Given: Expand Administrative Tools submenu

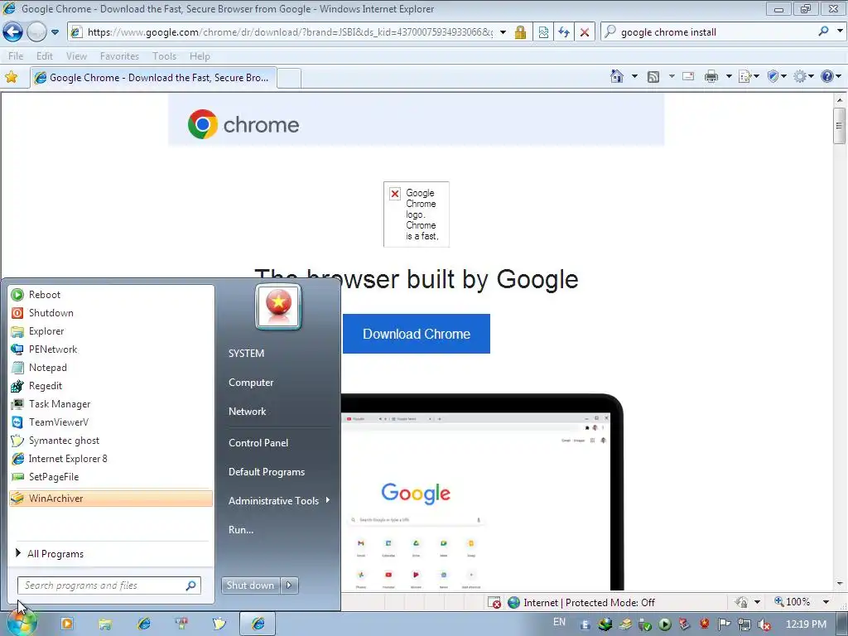Looking at the screenshot, I should click(x=278, y=501).
